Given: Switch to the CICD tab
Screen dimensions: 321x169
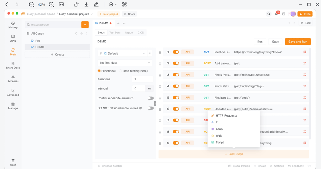Looking at the screenshot, I should click(141, 32).
